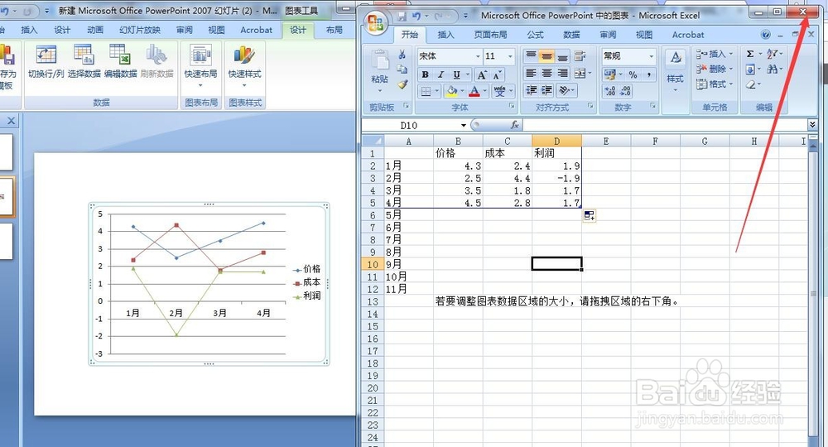Click the Find and Select binoculars icon
This screenshot has height=447, width=828.
772,70
